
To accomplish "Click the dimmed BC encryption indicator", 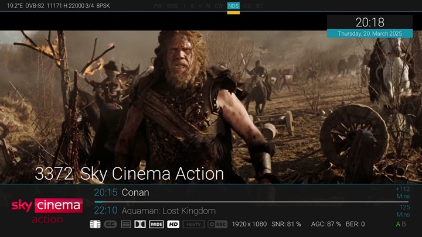I will [x=259, y=6].
